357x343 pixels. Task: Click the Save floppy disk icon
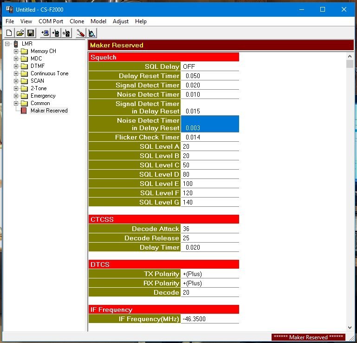coord(31,33)
